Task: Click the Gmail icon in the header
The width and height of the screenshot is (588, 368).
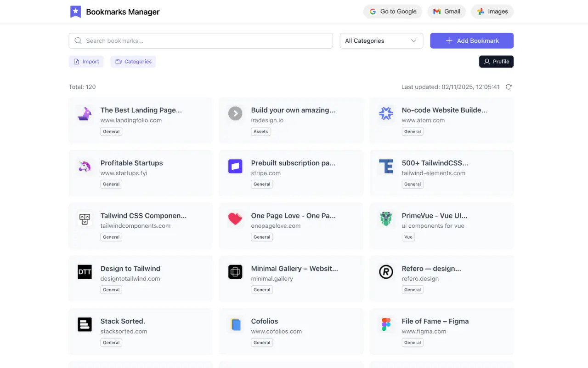Action: pos(436,11)
